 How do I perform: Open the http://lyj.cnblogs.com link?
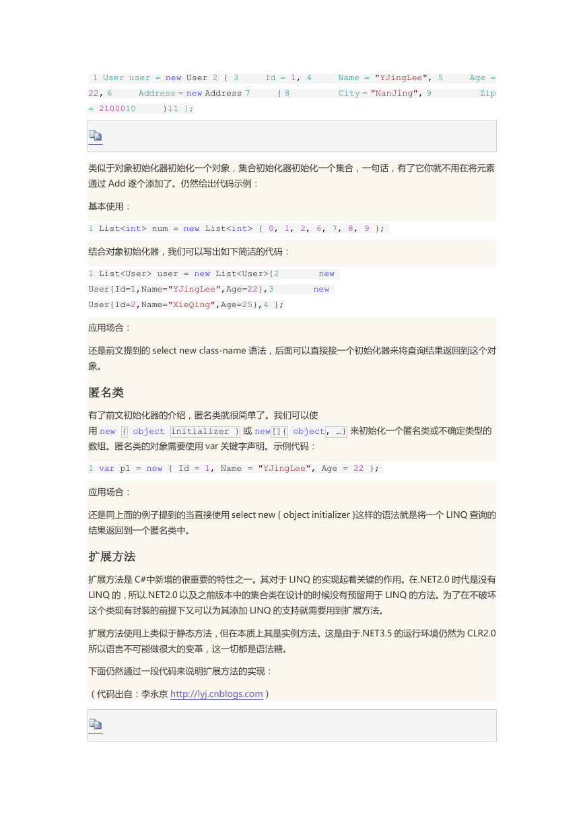tap(217, 694)
